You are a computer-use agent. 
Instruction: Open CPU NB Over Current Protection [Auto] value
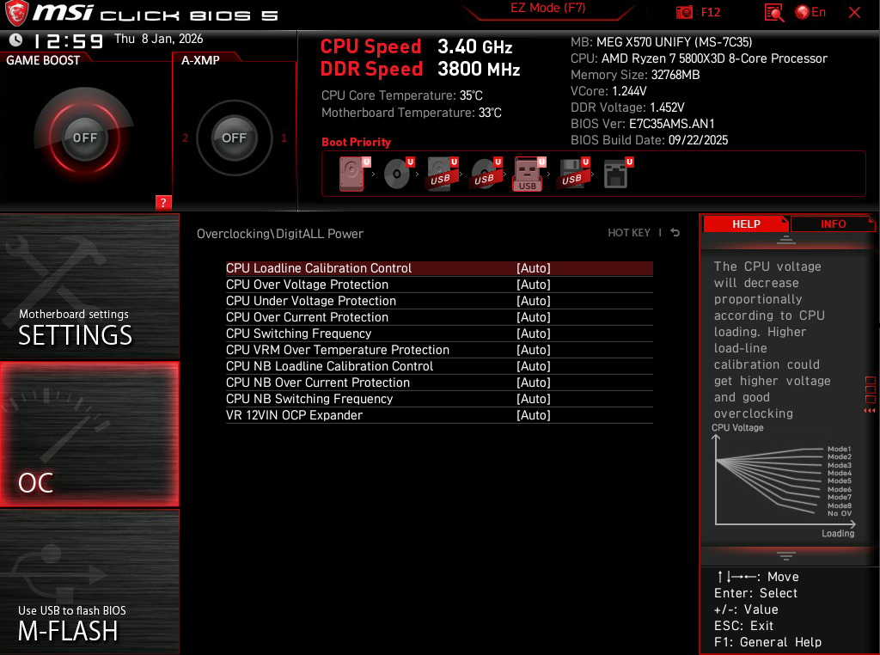click(x=533, y=383)
